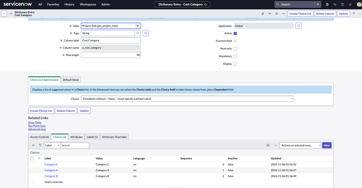The height and width of the screenshot is (188, 362).
Task: Click info icon next to Application field
Action: pos(299,26)
